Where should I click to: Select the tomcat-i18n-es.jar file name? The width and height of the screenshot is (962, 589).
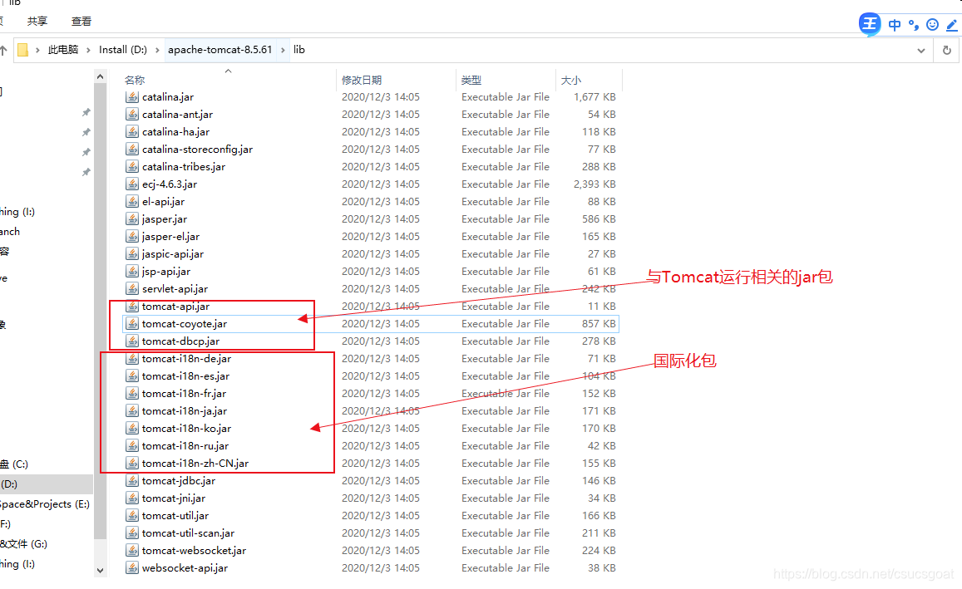tap(186, 376)
